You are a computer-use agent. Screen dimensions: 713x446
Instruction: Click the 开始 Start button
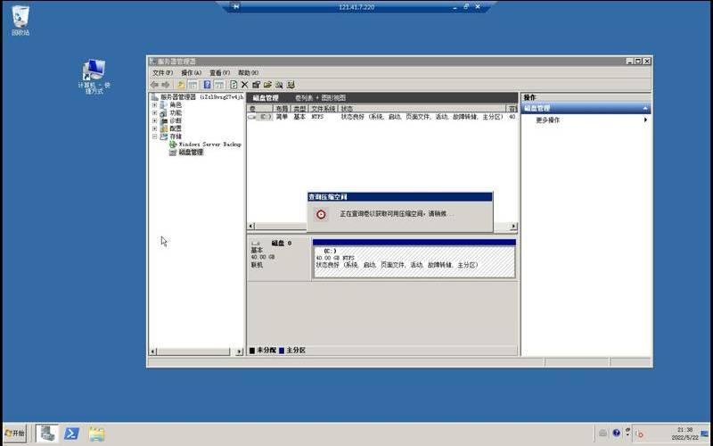tap(15, 434)
